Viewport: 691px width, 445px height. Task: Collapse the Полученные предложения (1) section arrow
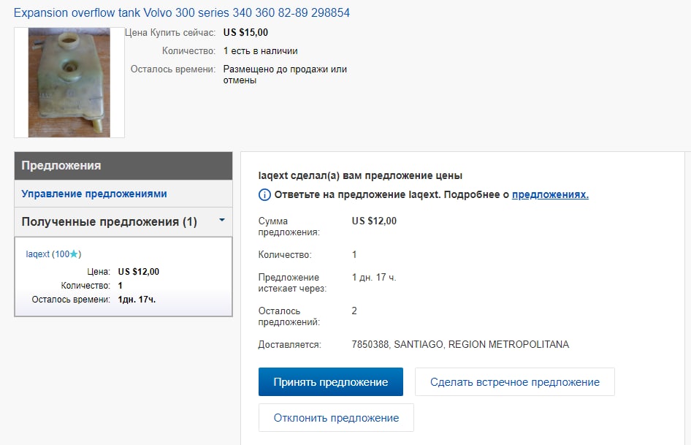[222, 220]
